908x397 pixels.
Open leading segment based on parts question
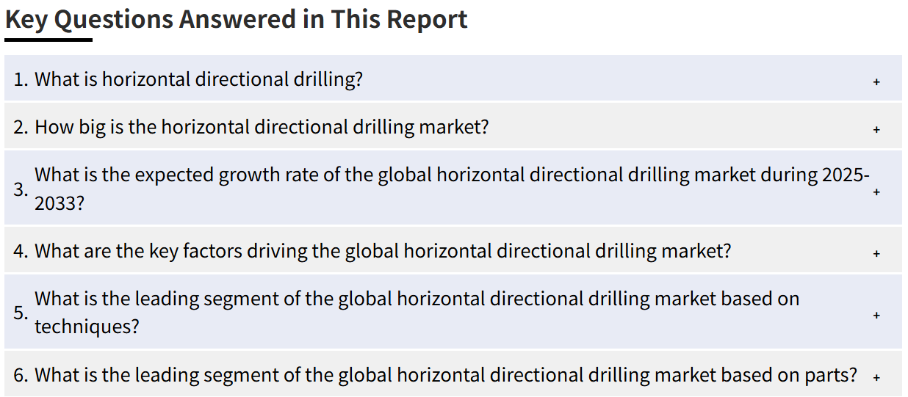click(453, 374)
